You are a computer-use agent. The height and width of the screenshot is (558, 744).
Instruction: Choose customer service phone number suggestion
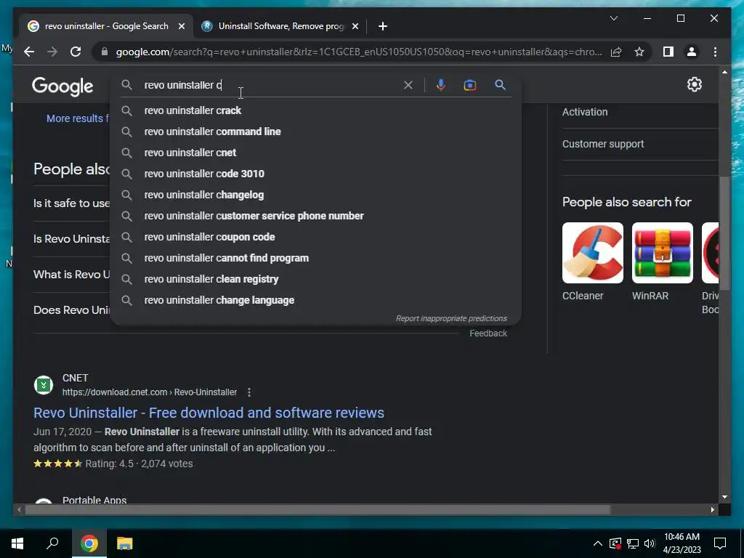[x=315, y=216]
